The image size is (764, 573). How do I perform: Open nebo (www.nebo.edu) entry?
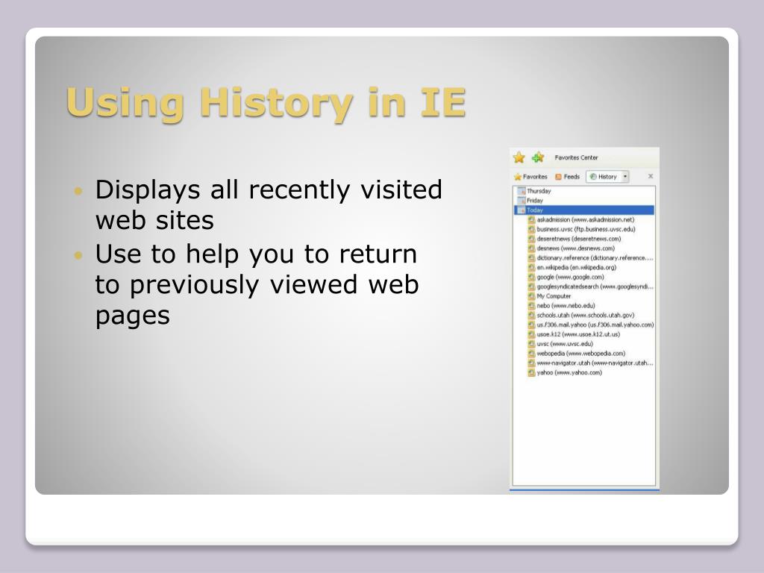click(562, 305)
